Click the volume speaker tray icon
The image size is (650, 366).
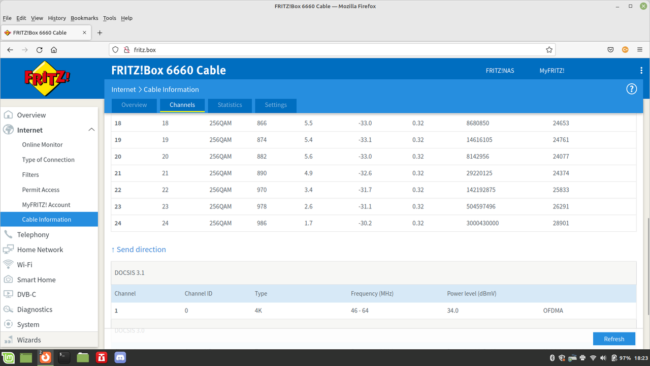603,358
